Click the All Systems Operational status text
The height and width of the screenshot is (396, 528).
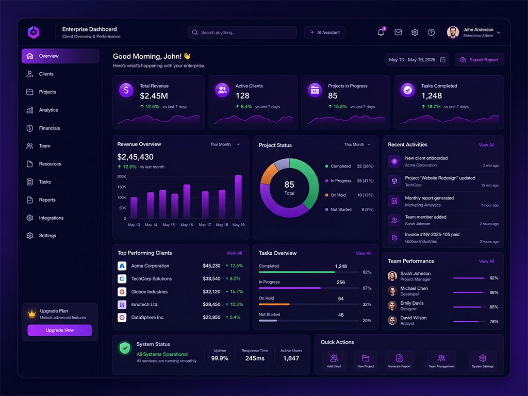tap(162, 354)
